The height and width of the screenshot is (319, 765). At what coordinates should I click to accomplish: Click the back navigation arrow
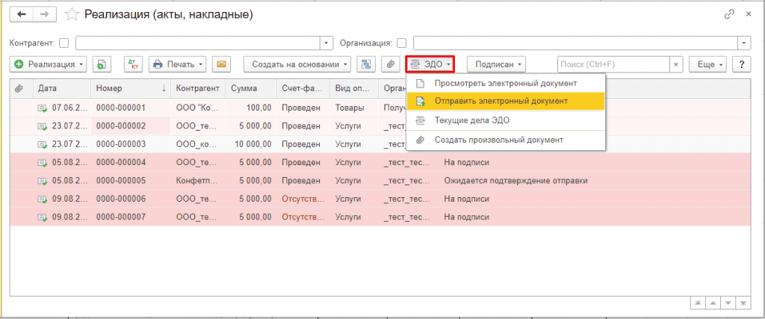pos(21,14)
